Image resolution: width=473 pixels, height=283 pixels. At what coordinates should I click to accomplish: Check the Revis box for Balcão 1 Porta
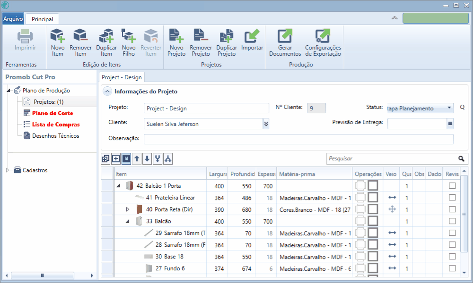coord(452,185)
